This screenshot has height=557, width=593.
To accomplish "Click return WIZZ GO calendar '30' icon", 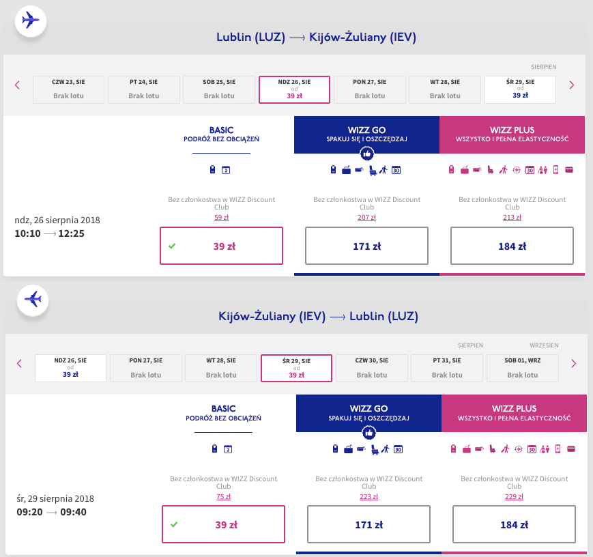I will point(398,450).
